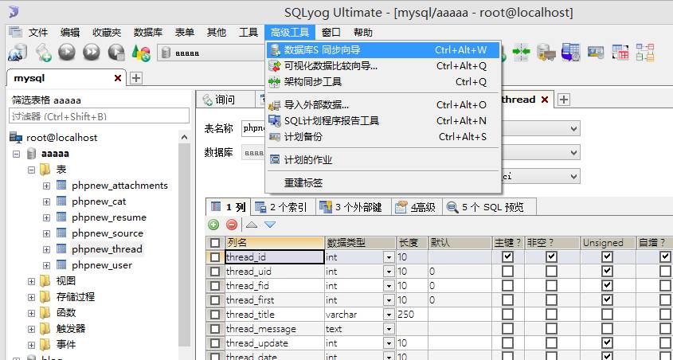Collapse the aaaaa database node
The width and height of the screenshot is (673, 360).
tap(16, 154)
